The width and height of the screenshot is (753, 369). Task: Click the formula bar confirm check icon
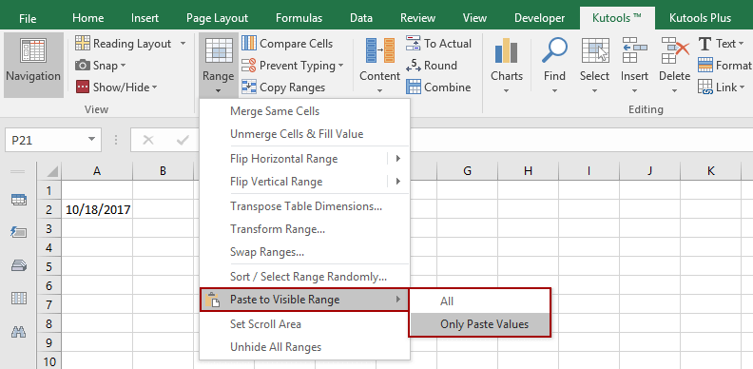click(183, 141)
